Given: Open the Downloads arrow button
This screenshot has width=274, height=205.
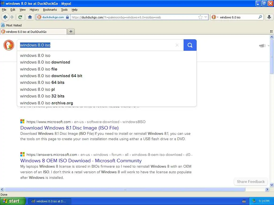Looking at the screenshot, I should [269, 17].
